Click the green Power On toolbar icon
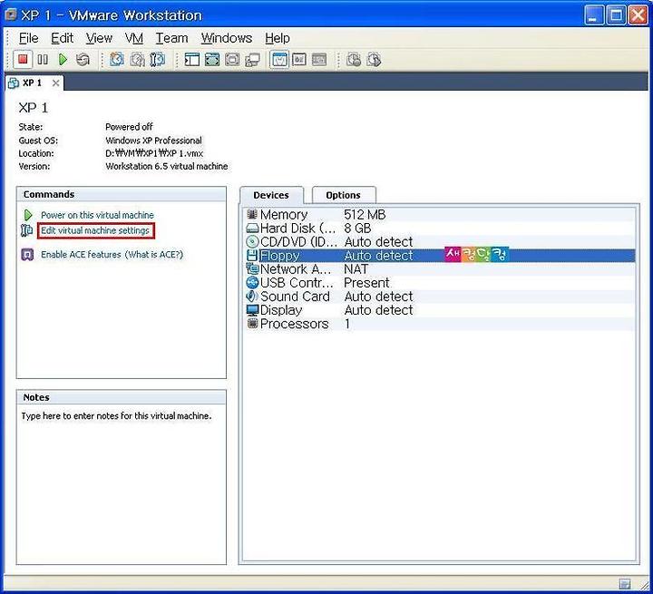The height and width of the screenshot is (594, 653). point(63,60)
